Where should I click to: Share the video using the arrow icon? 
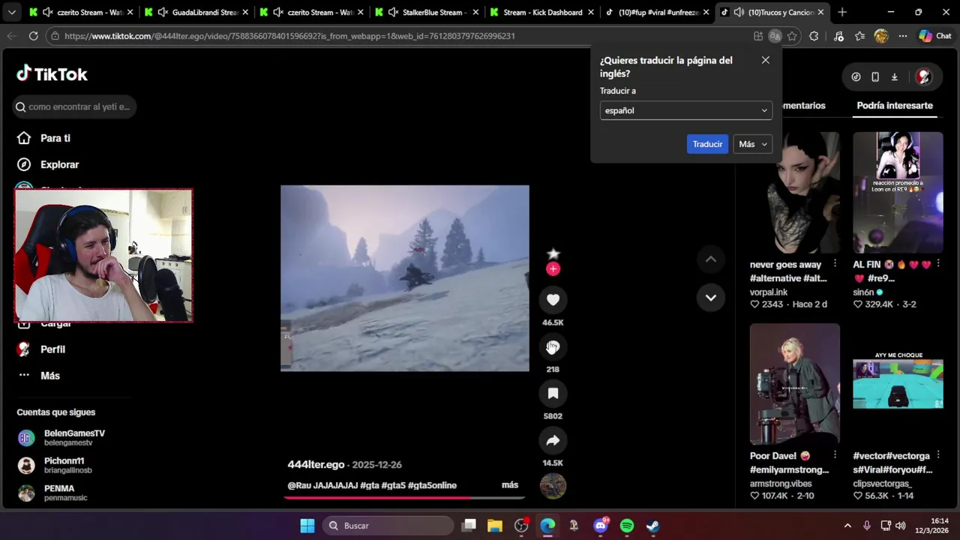pos(553,440)
